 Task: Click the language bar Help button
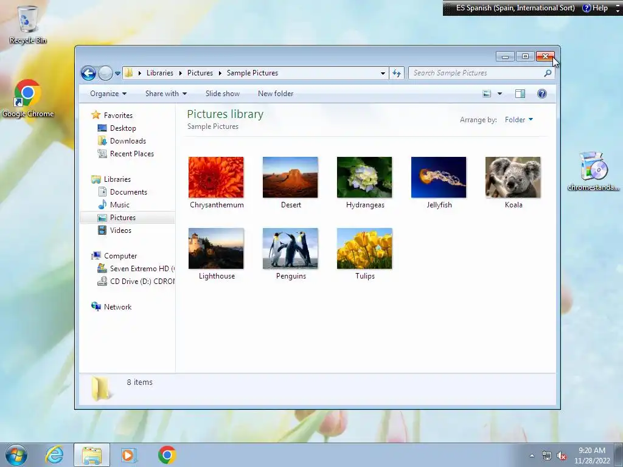pos(595,8)
